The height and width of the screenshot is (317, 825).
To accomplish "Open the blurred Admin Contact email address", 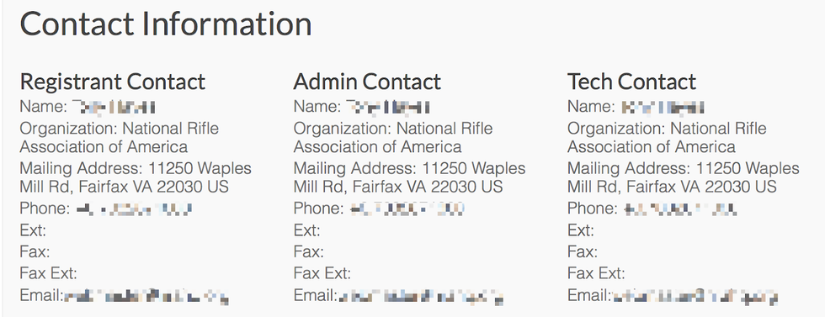I will pyautogui.click(x=420, y=296).
